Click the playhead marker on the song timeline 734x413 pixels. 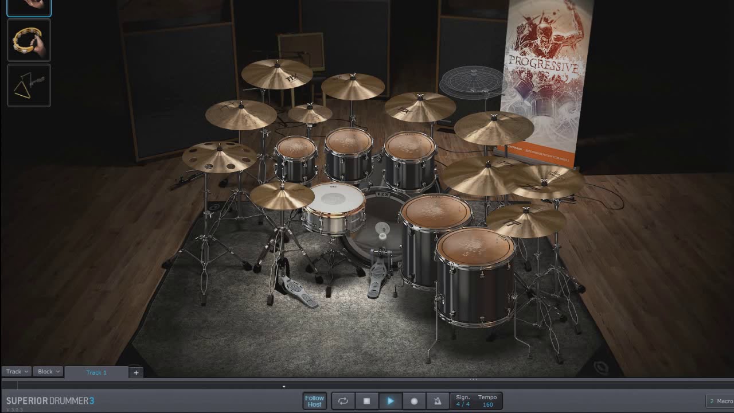(x=284, y=387)
